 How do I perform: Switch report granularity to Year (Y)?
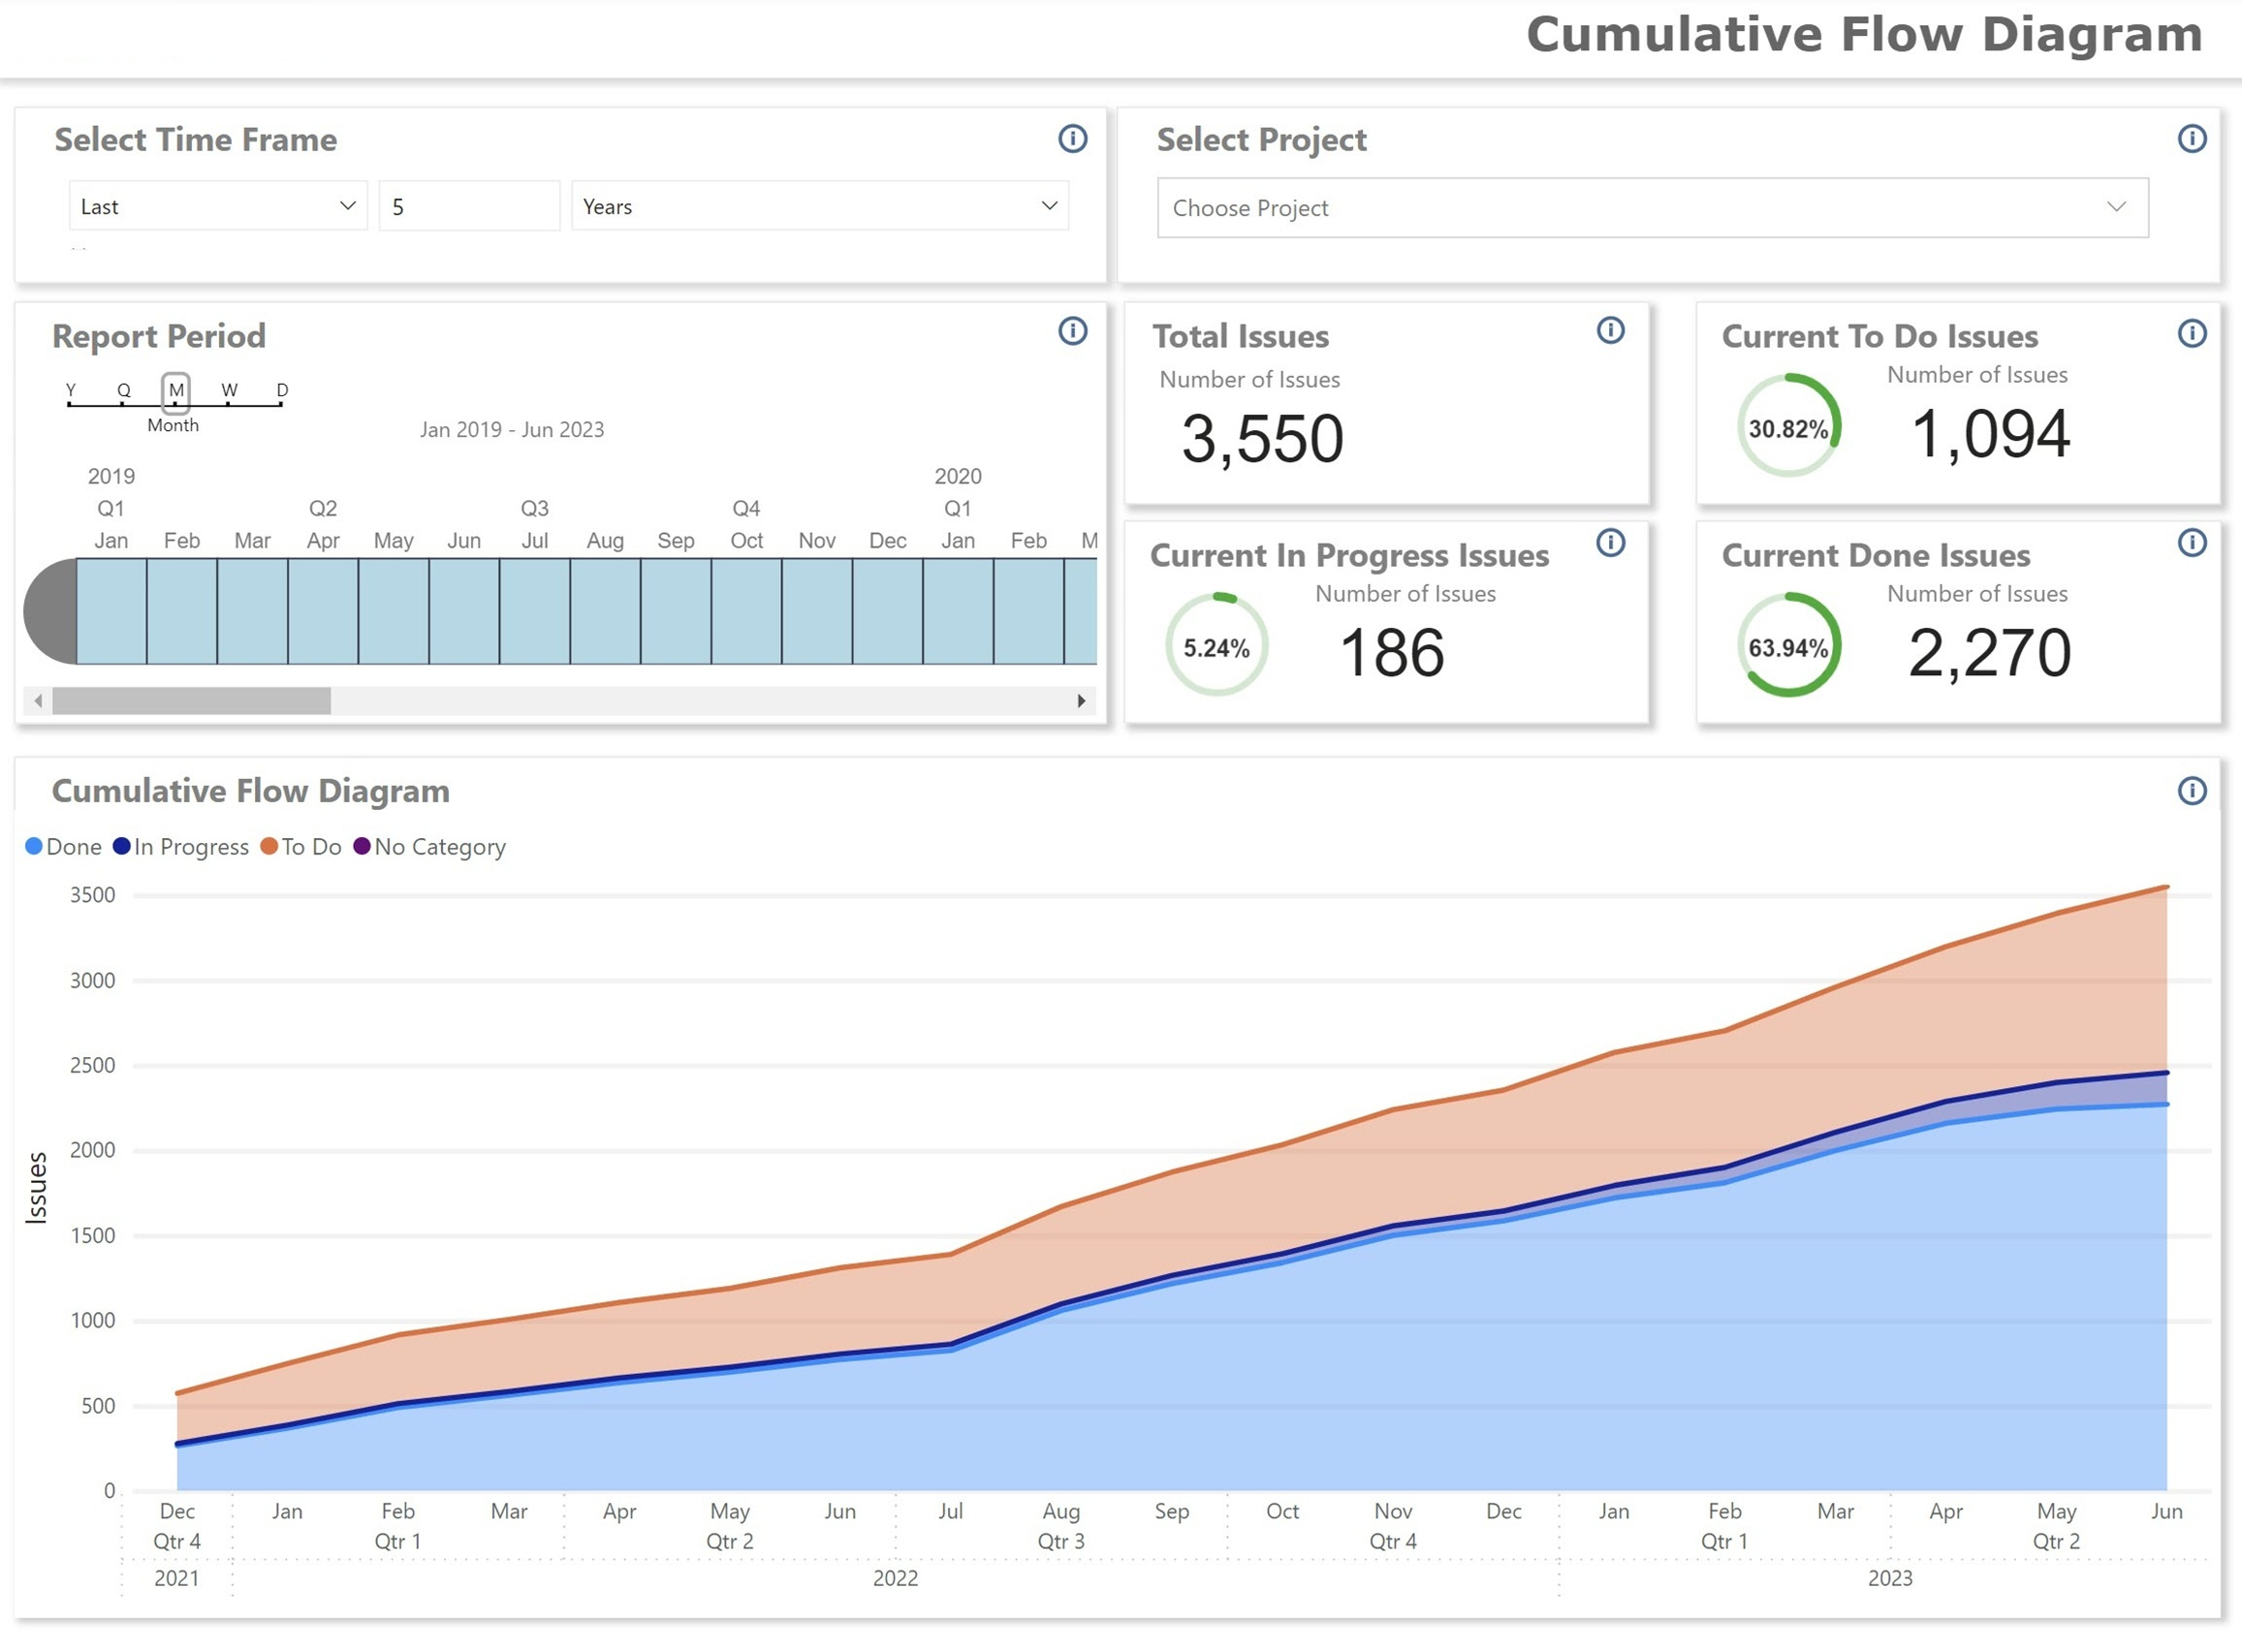coord(70,391)
